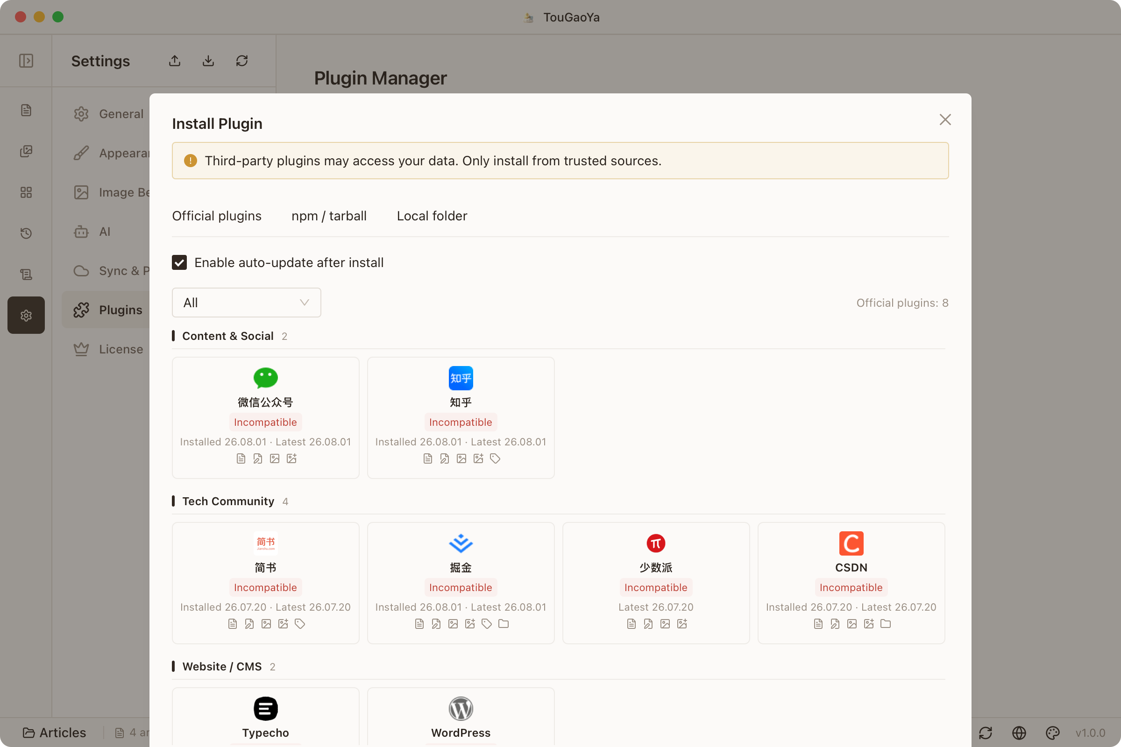Switch to Local folder tab

[x=432, y=216]
